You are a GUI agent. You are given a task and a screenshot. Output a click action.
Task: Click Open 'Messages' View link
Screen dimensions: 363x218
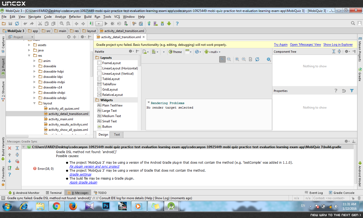tap(305, 45)
